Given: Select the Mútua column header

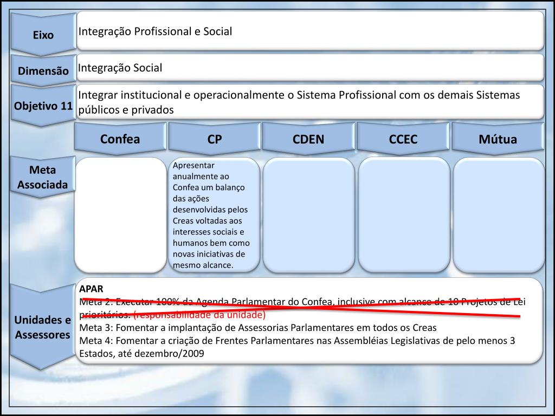Looking at the screenshot, I should click(498, 139).
